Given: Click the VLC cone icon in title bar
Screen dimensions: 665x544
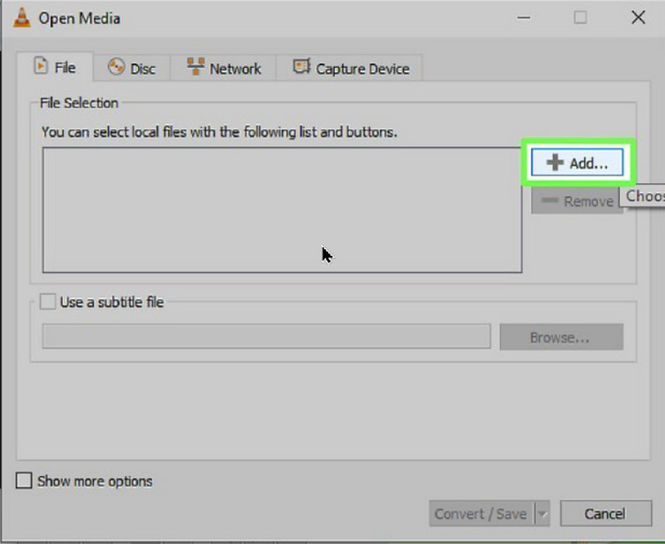Looking at the screenshot, I should click(21, 17).
